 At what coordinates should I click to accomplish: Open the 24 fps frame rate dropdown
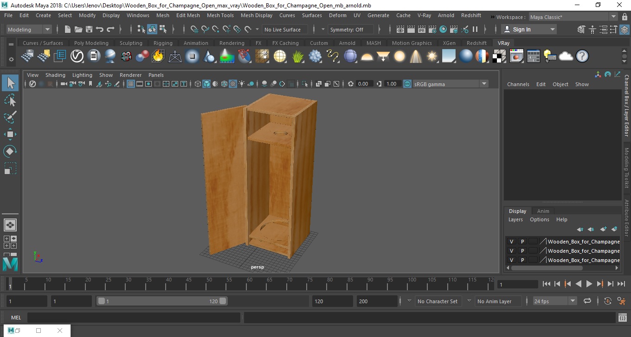(554, 301)
